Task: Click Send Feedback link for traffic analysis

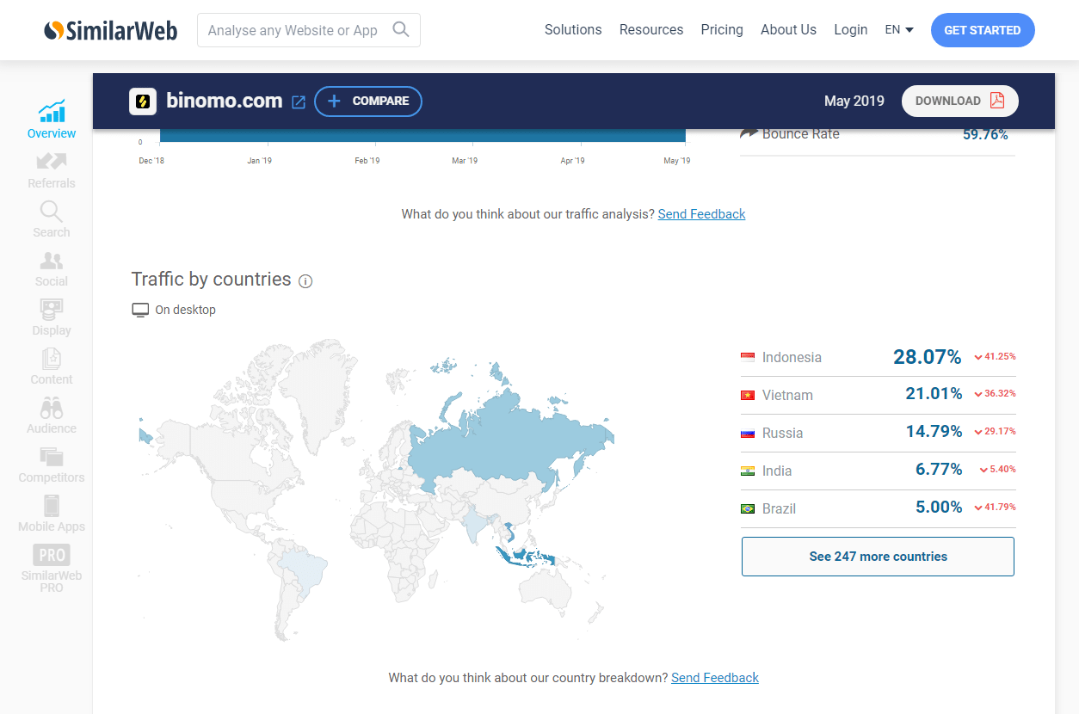Action: [702, 214]
